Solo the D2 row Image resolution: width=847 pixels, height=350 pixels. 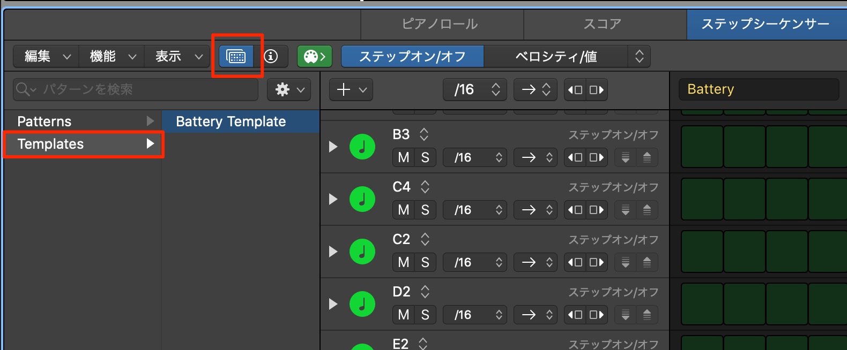pos(425,315)
